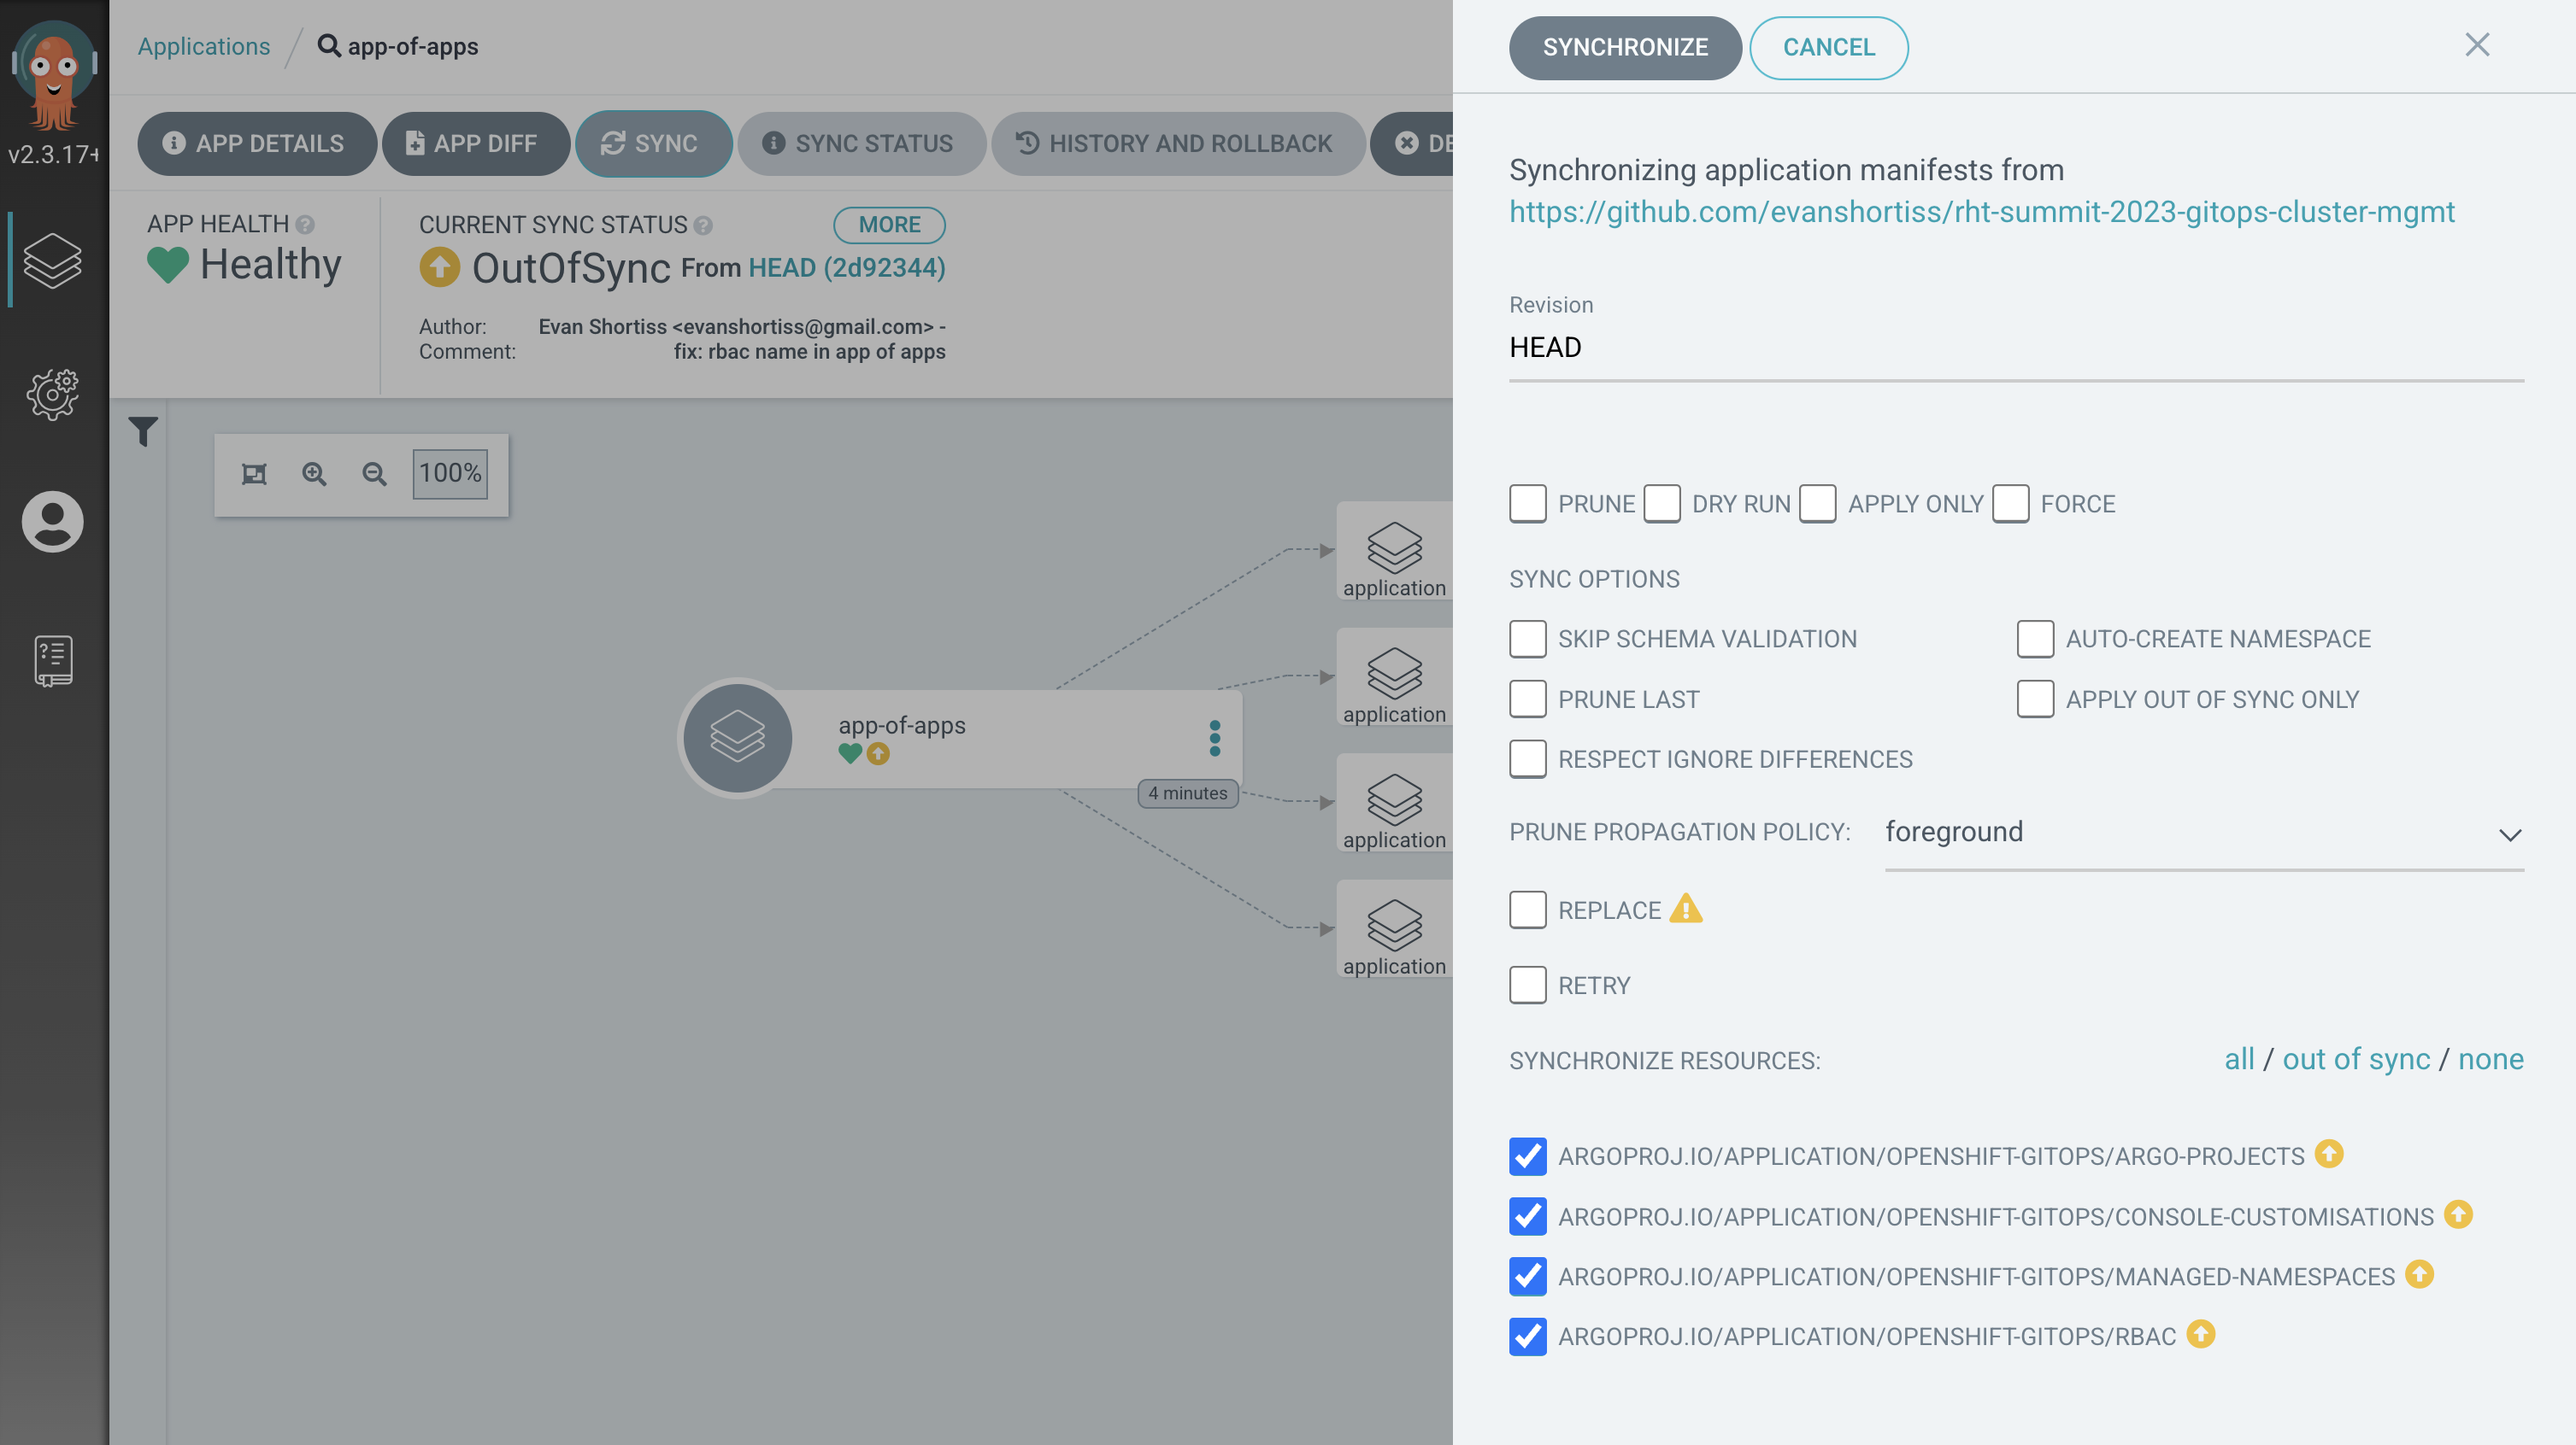Click the SYNCHRONIZE button to confirm sync
Image resolution: width=2576 pixels, height=1445 pixels.
click(1624, 48)
